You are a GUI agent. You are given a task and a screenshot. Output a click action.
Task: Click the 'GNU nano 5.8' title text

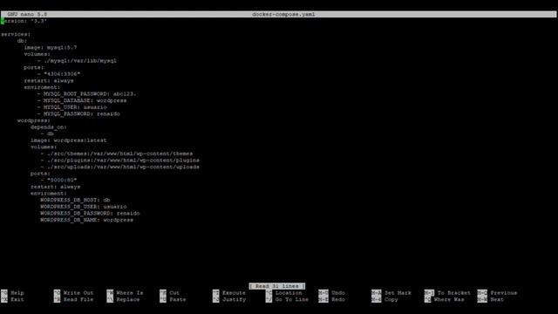[x=27, y=14]
